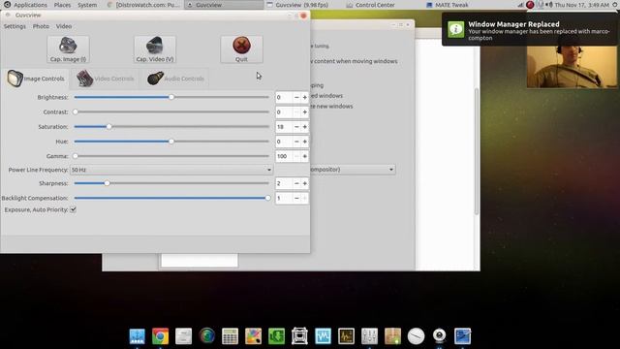
Task: Launch Google Chrome from the dock
Action: click(160, 336)
